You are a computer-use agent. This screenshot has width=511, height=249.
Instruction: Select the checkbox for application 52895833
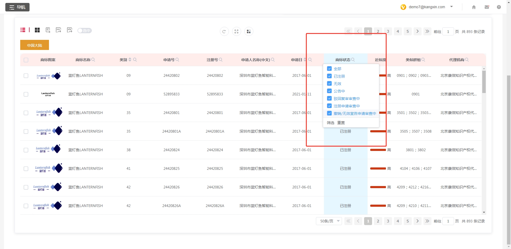tap(26, 94)
